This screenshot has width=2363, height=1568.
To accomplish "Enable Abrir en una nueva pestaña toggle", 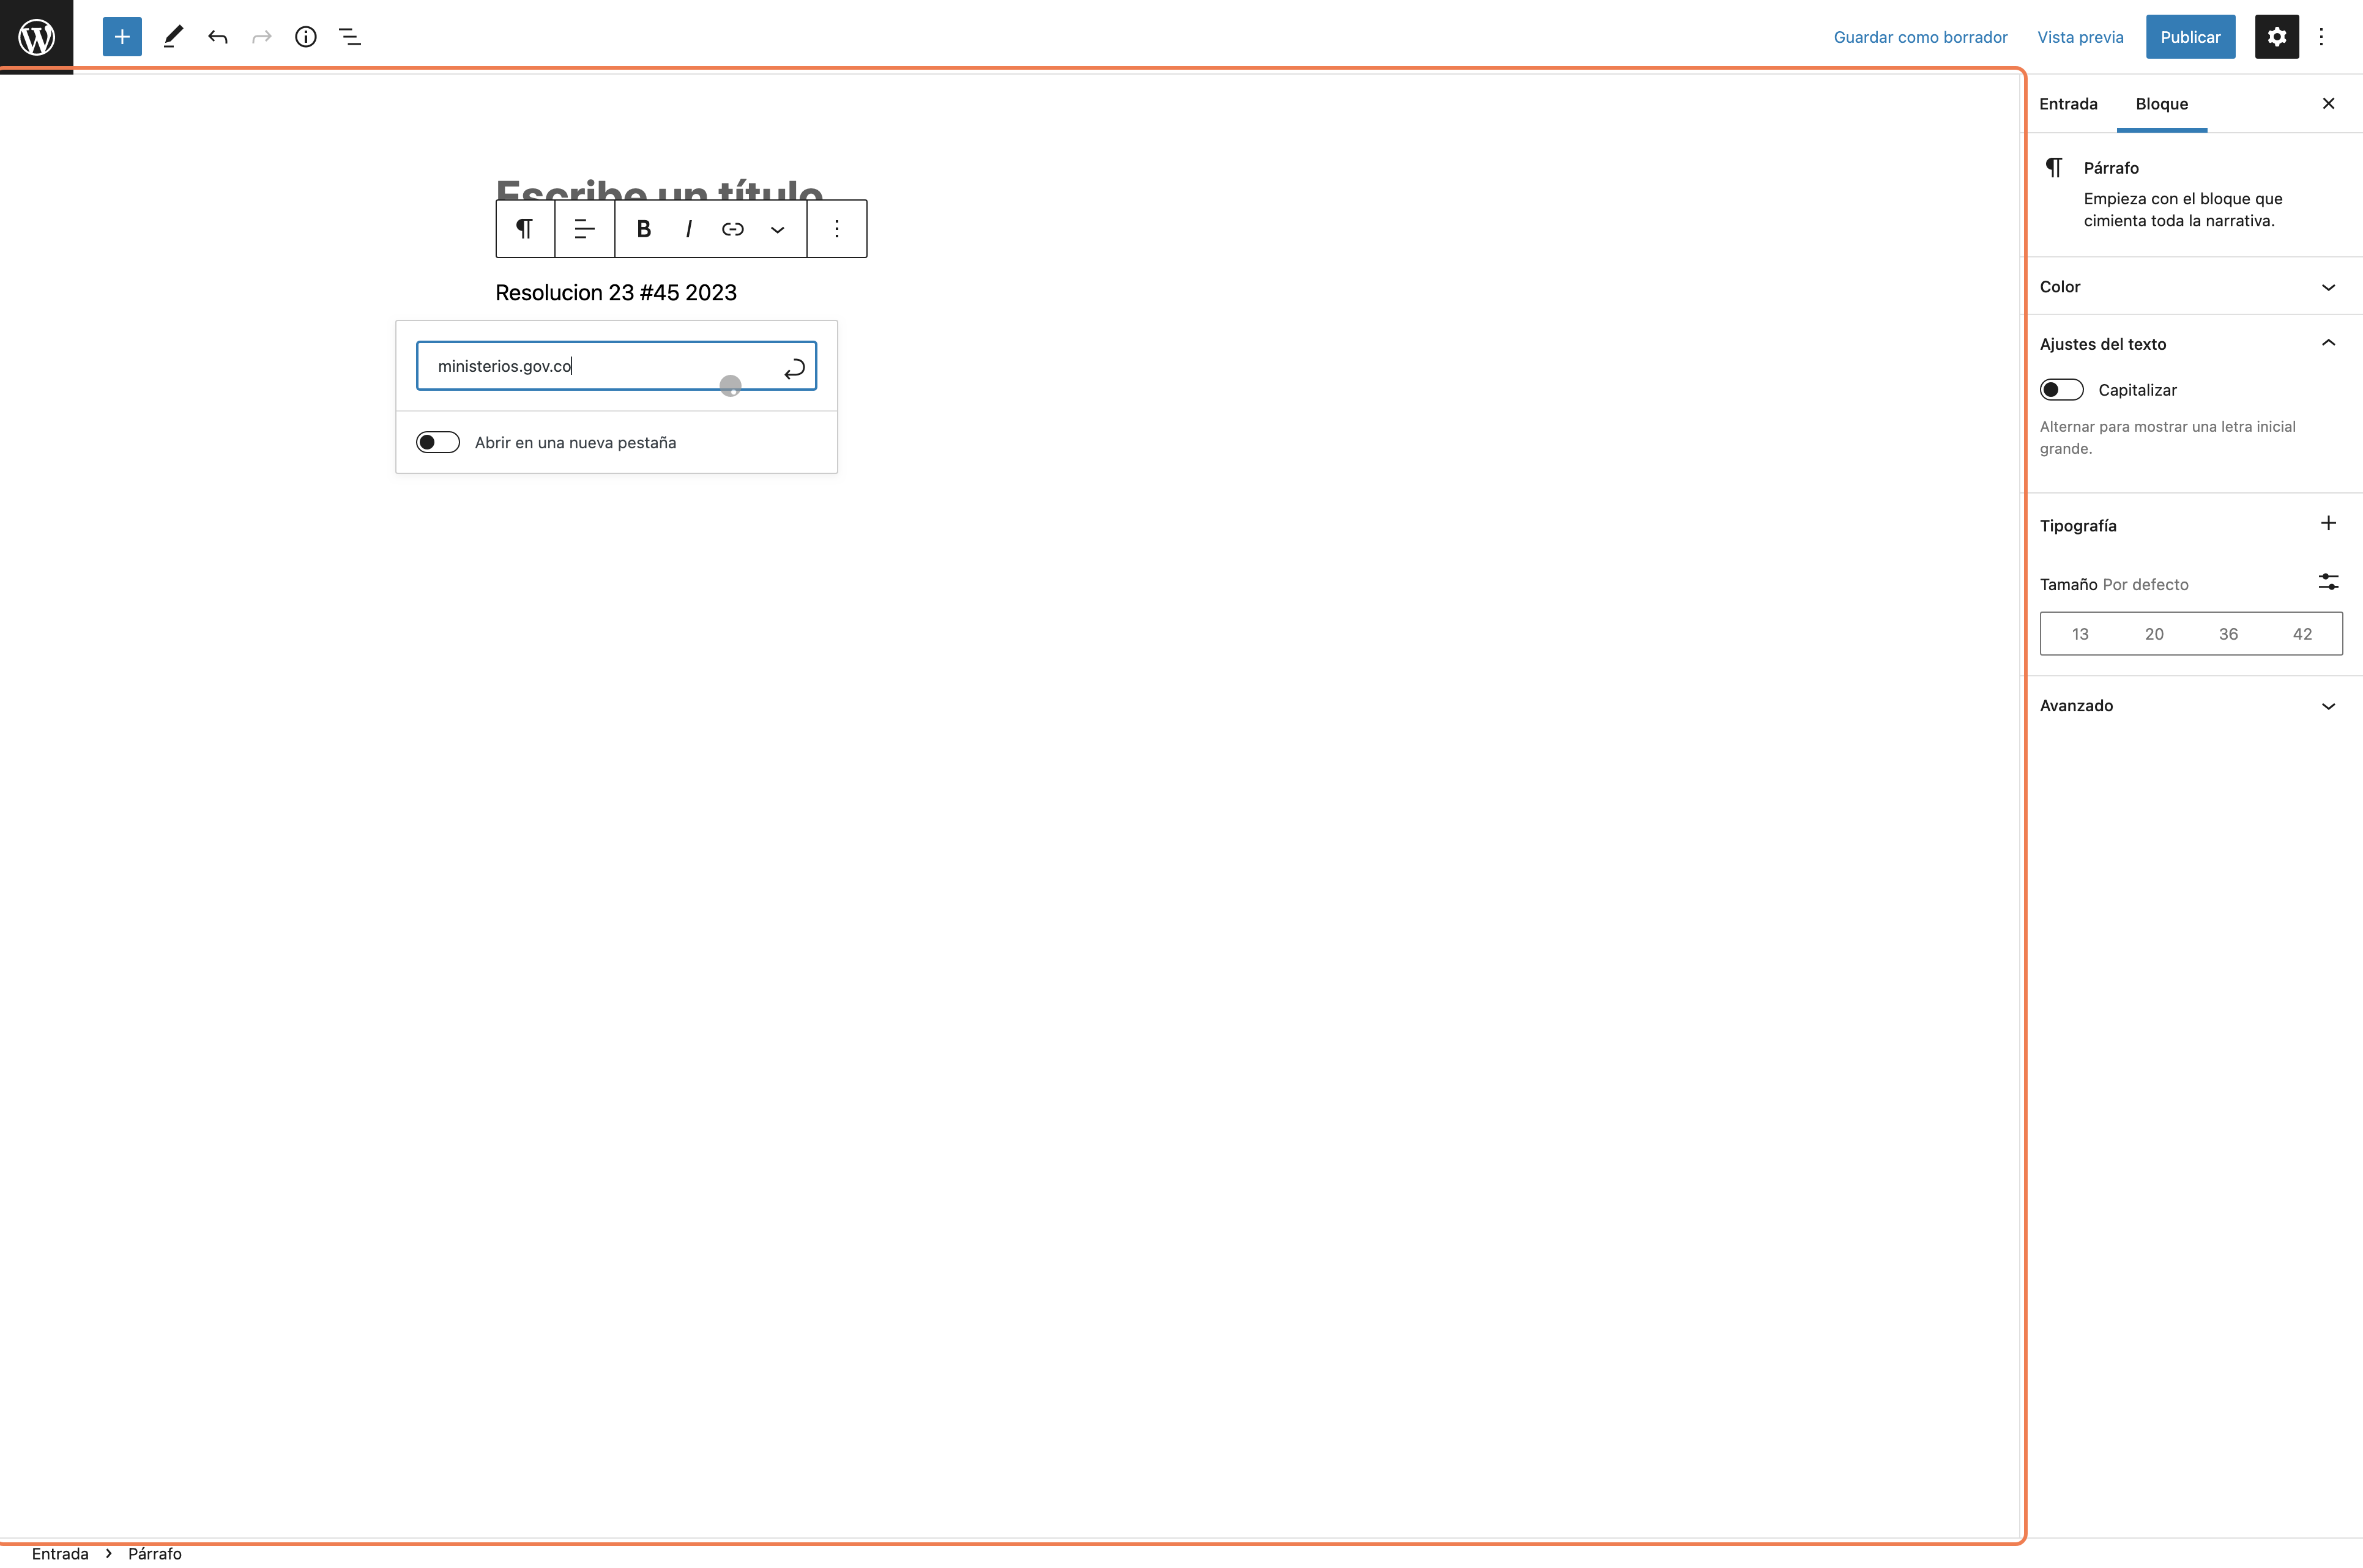I will click(x=438, y=442).
